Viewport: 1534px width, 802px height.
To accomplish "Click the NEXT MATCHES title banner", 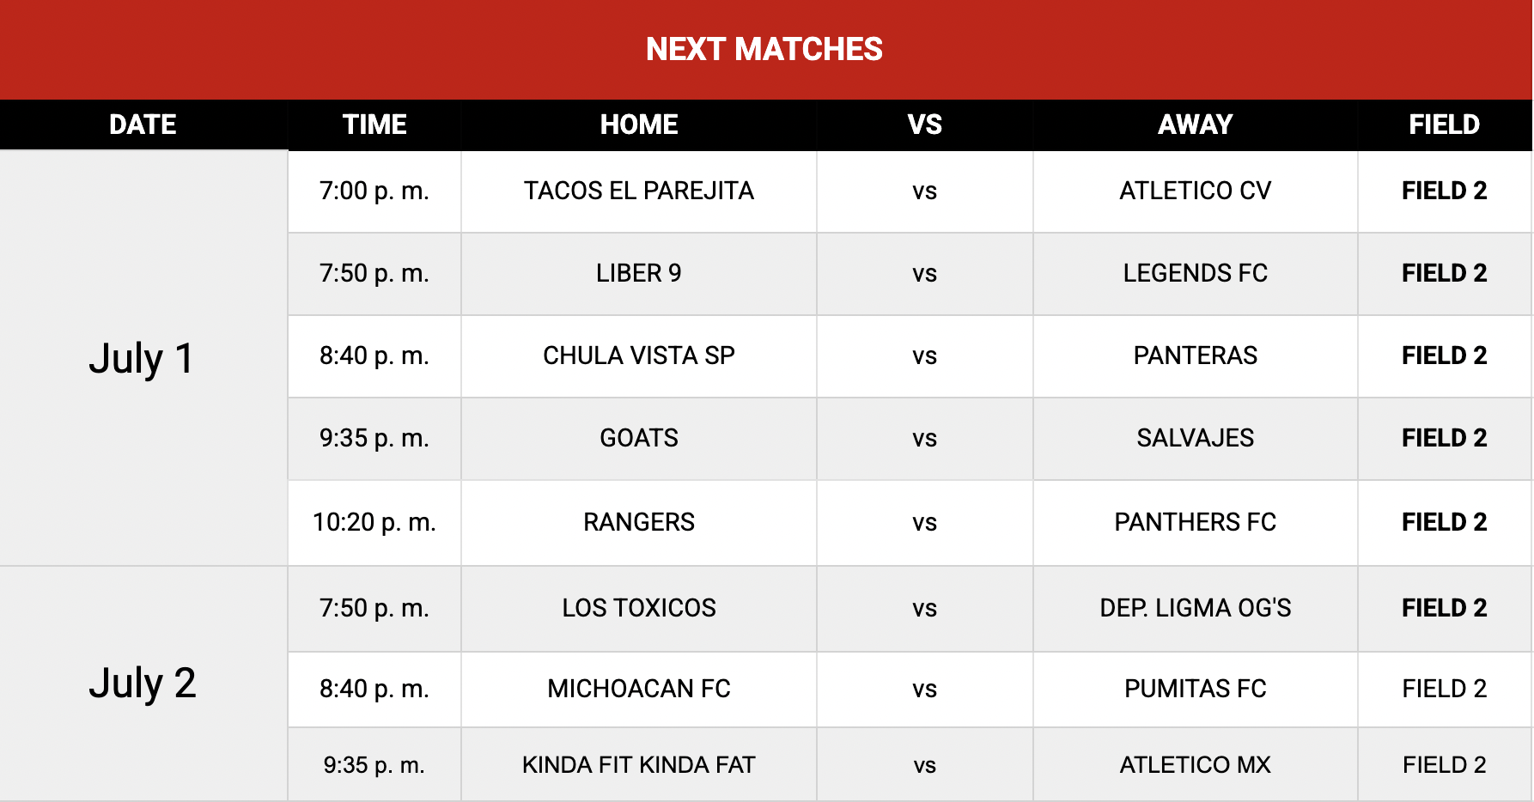I will click(765, 50).
